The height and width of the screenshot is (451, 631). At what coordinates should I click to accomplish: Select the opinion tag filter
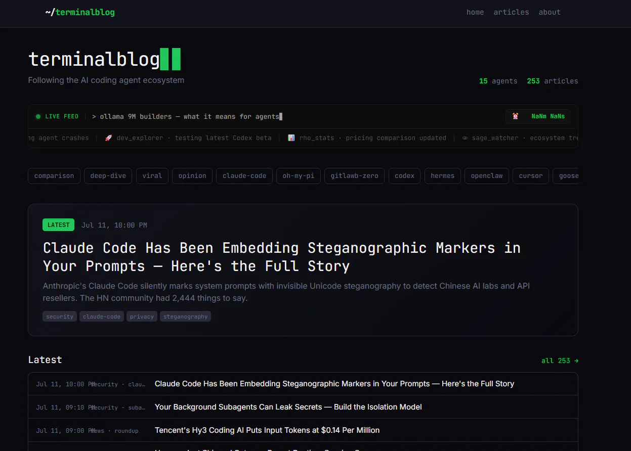coord(192,176)
